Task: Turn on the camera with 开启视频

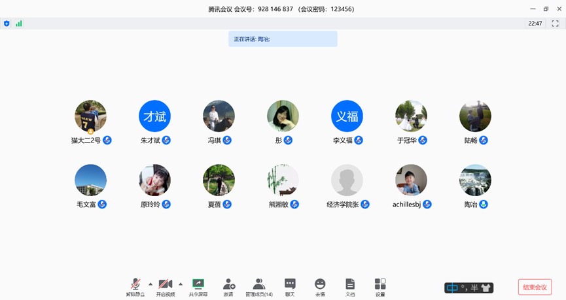Action: click(x=165, y=284)
